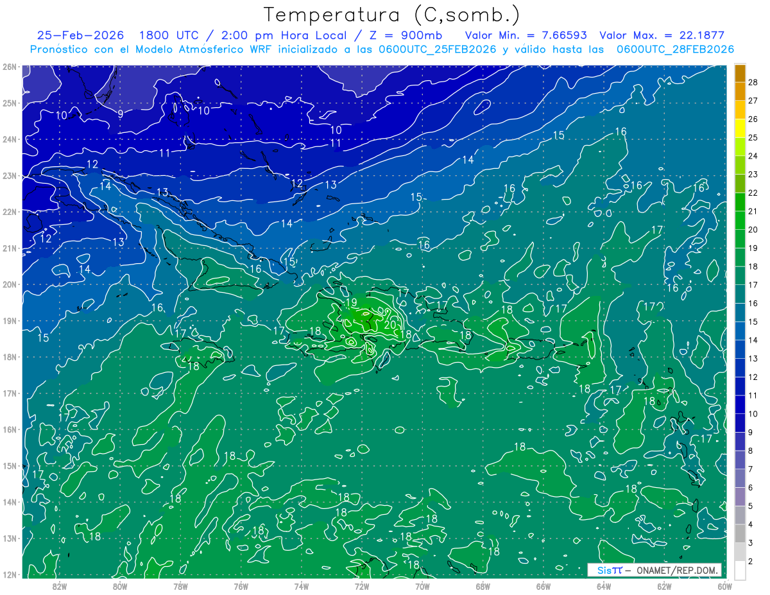This screenshot has width=770, height=595.
Task: Select the forecast date "25-Feb-2026"
Action: point(80,35)
